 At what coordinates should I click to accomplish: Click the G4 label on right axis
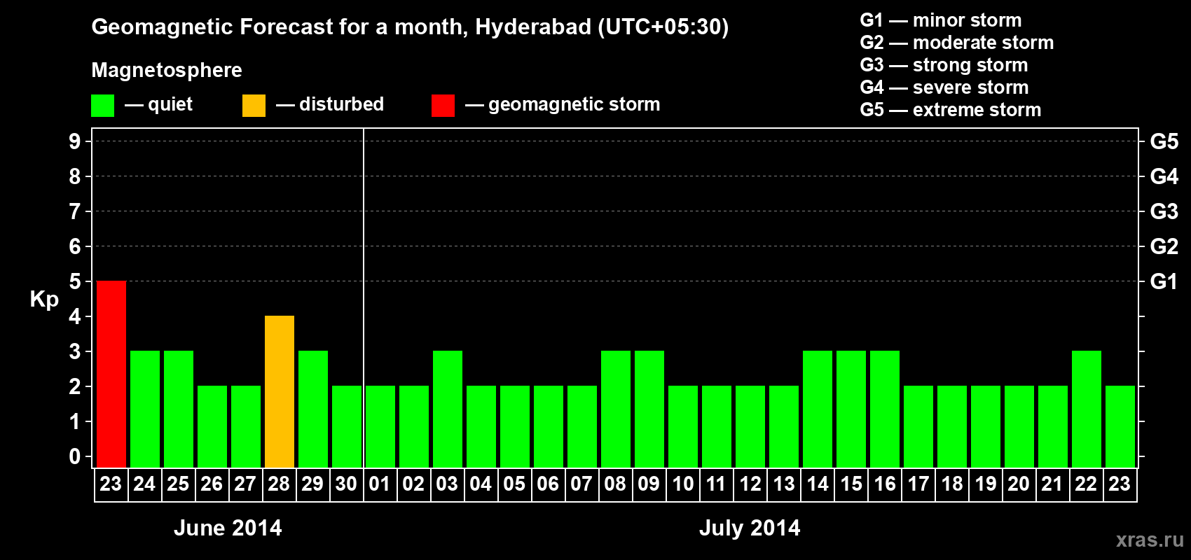click(x=1164, y=176)
